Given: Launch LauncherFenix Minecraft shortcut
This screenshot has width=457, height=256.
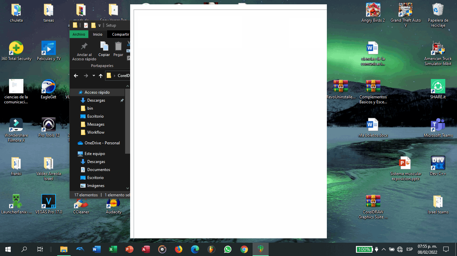Looking at the screenshot, I should pos(16,204).
